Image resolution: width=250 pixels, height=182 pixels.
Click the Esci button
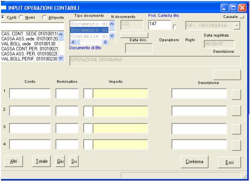coord(229,162)
